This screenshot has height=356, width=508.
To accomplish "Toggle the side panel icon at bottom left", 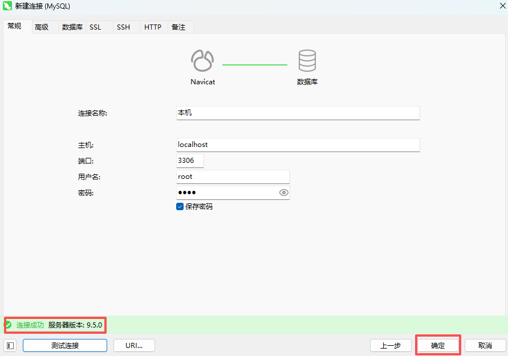I will coord(10,346).
